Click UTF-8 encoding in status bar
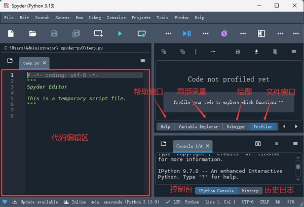 pos(248,202)
